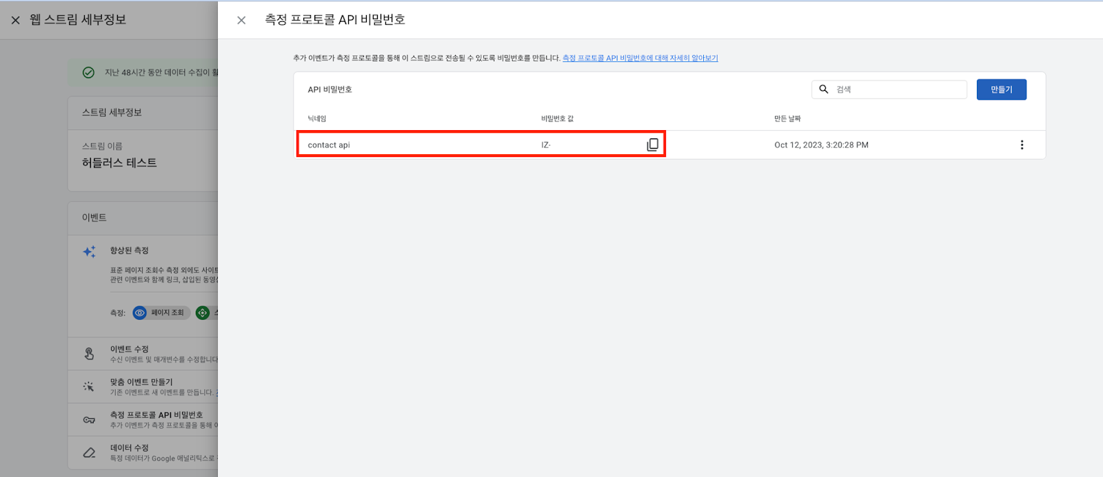
Task: Click the 향상된 측정 heading
Action: pyautogui.click(x=130, y=251)
